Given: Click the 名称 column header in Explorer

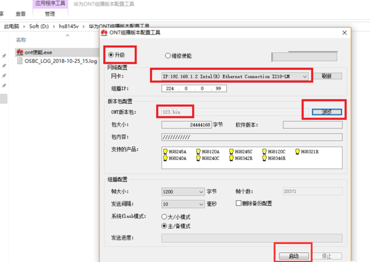Looking at the screenshot, I should click(x=21, y=40).
